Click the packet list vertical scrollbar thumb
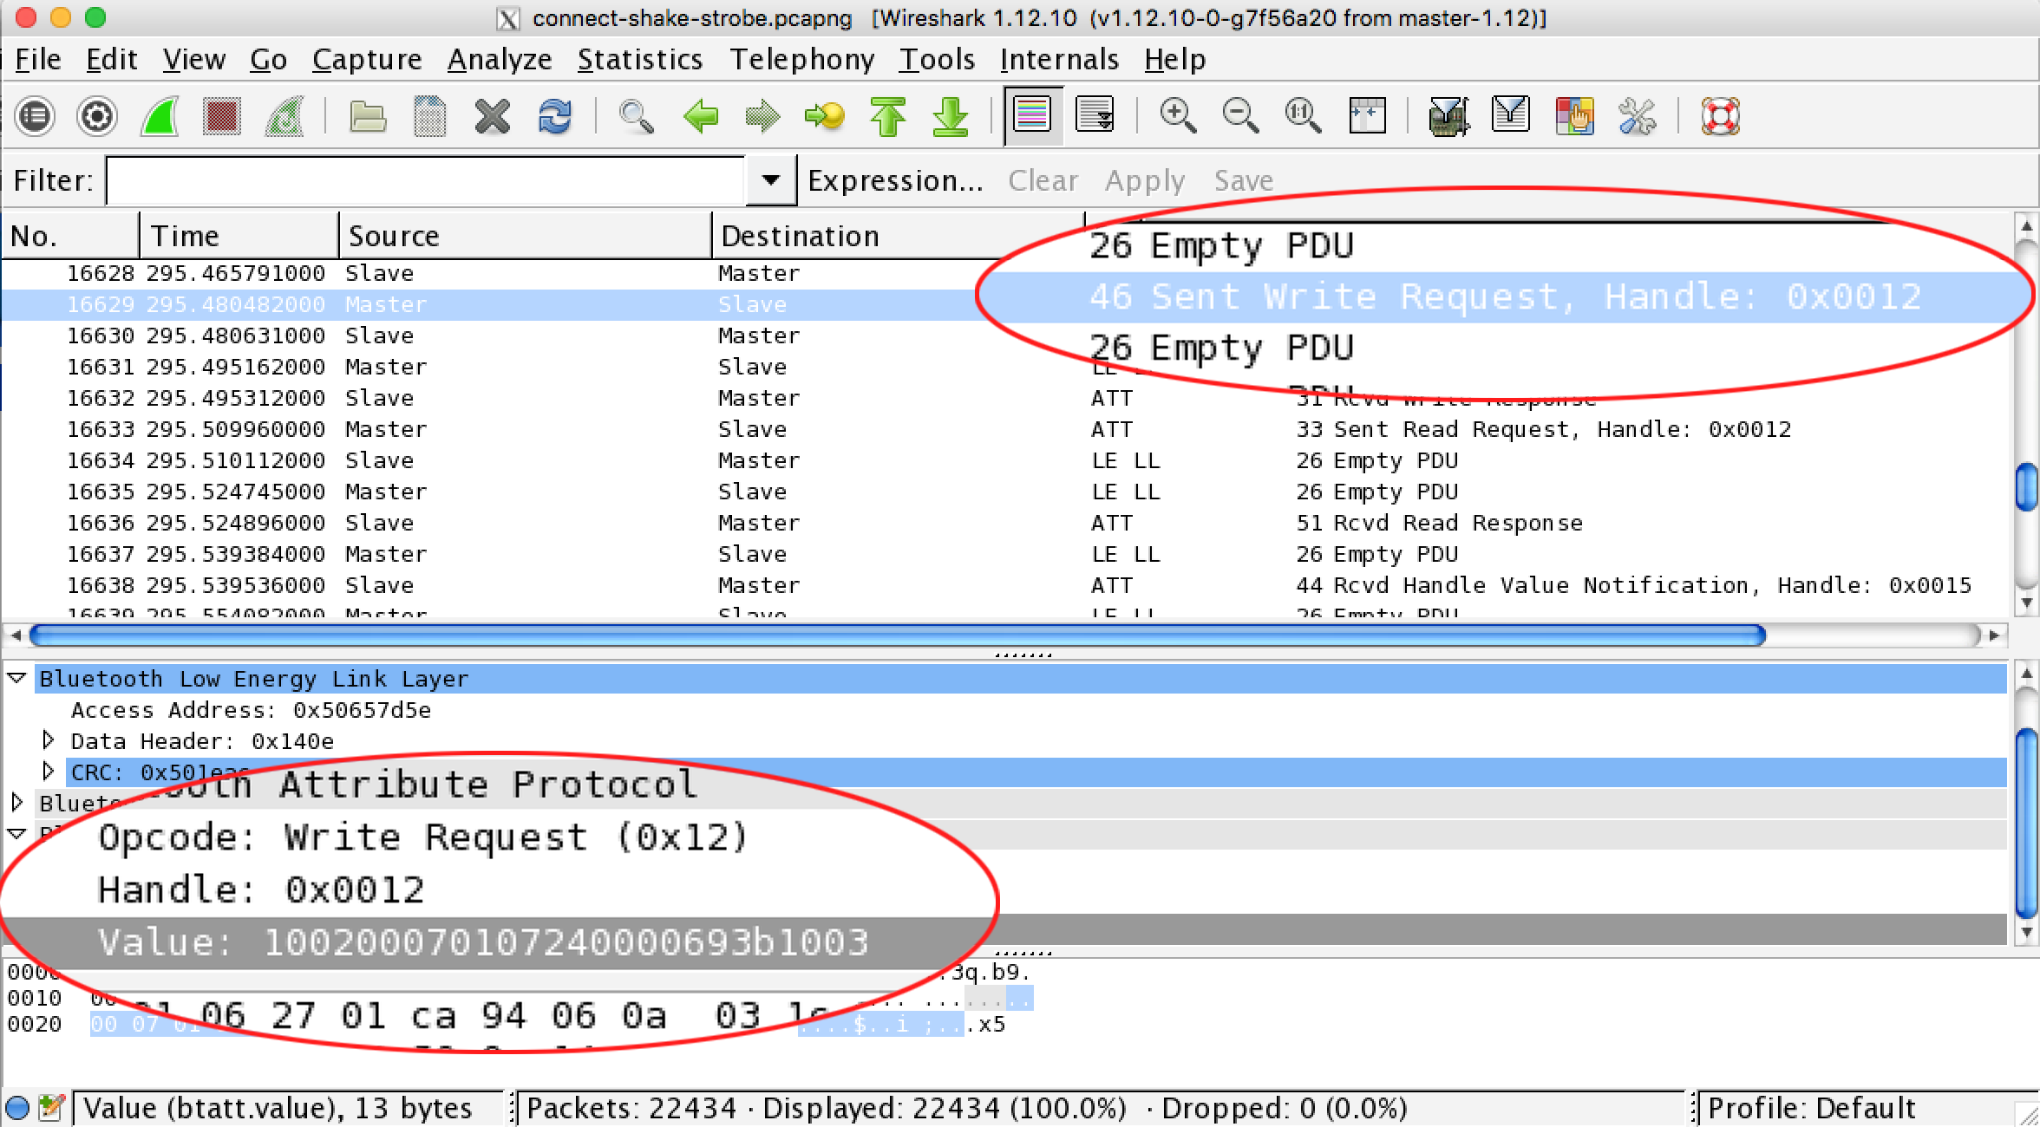The image size is (2040, 1127). pos(2026,488)
